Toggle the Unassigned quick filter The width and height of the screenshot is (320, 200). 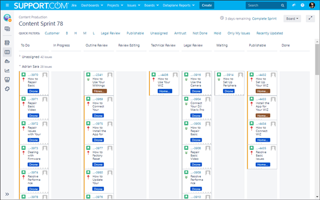coord(159,33)
